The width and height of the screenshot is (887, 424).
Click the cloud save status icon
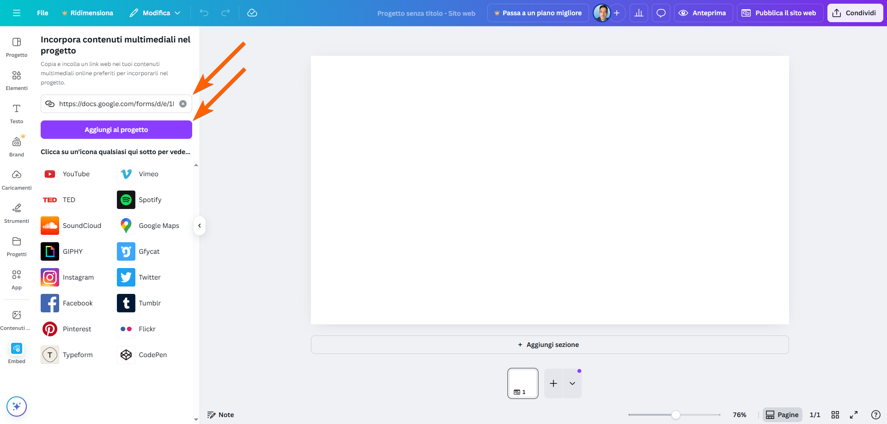coord(252,13)
